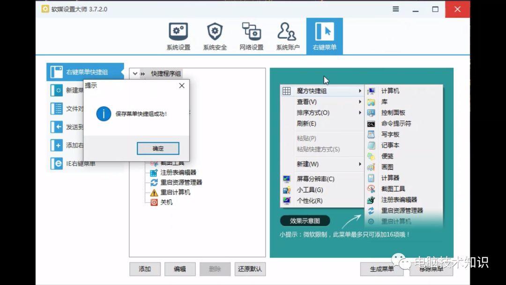Viewport: 506px width, 285px height.
Task: Select 右键菜单快捷组 in the sidebar
Action: pos(85,72)
